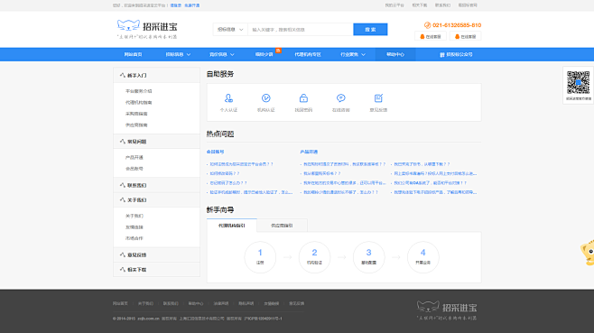Viewport: 594px width, 333px height.
Task: Click 法律声明 in the footer
Action: [x=221, y=303]
